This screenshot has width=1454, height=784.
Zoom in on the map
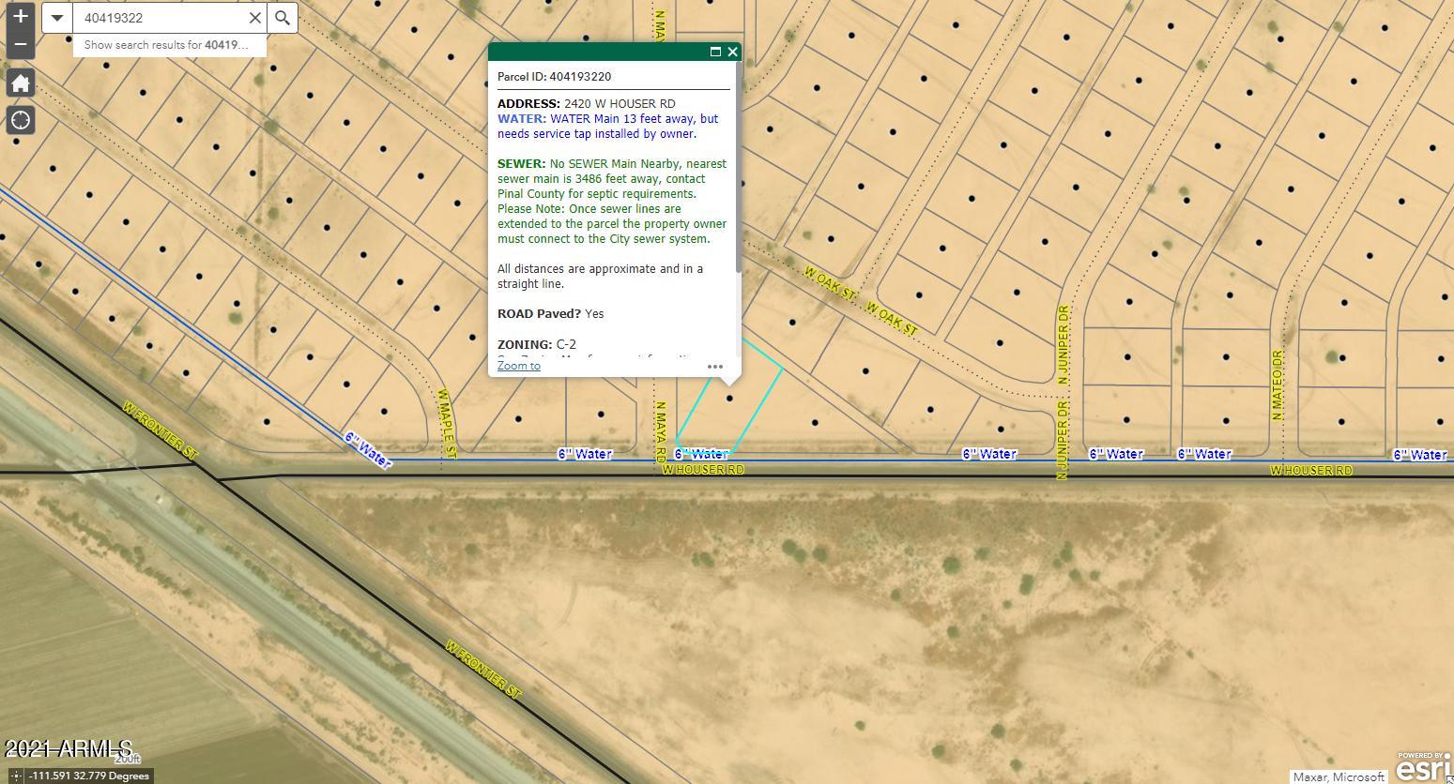(21, 16)
